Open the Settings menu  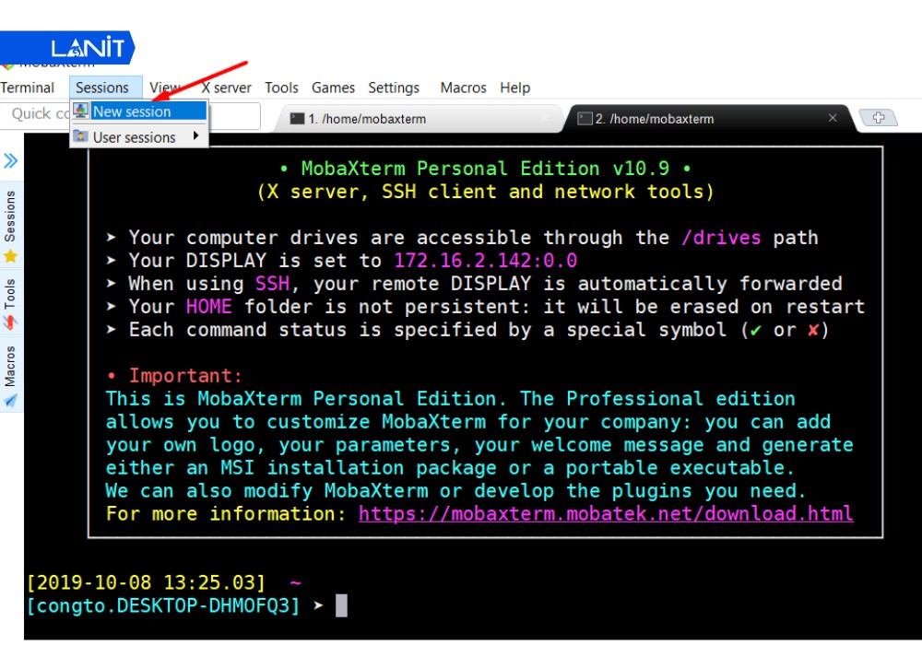(x=394, y=88)
